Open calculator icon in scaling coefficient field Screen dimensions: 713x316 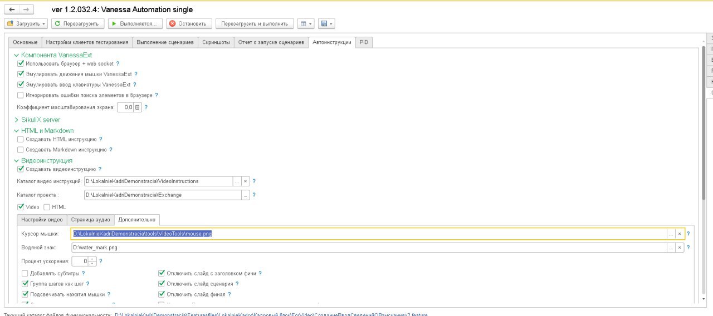pos(138,107)
